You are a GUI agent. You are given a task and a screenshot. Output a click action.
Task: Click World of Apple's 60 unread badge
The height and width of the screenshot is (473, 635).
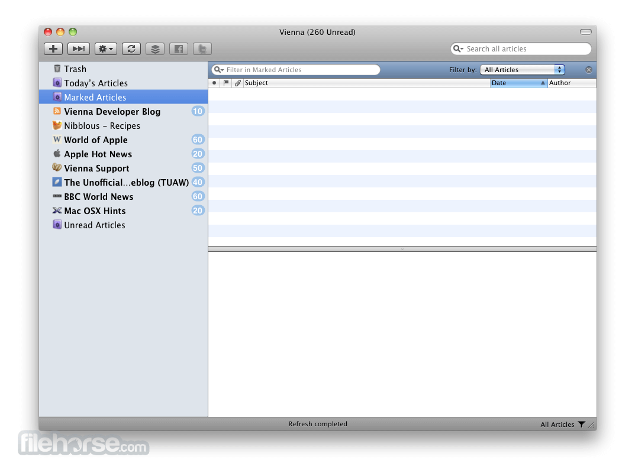198,140
